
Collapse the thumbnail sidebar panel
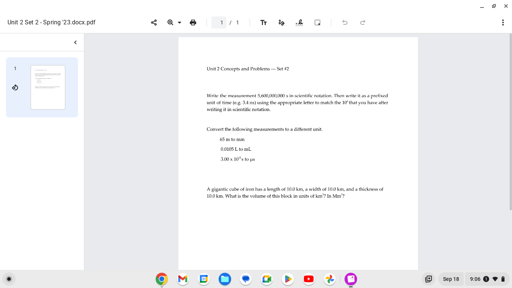(75, 42)
